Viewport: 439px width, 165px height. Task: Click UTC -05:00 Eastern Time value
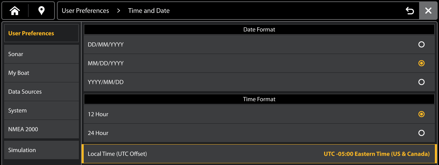pyautogui.click(x=377, y=154)
